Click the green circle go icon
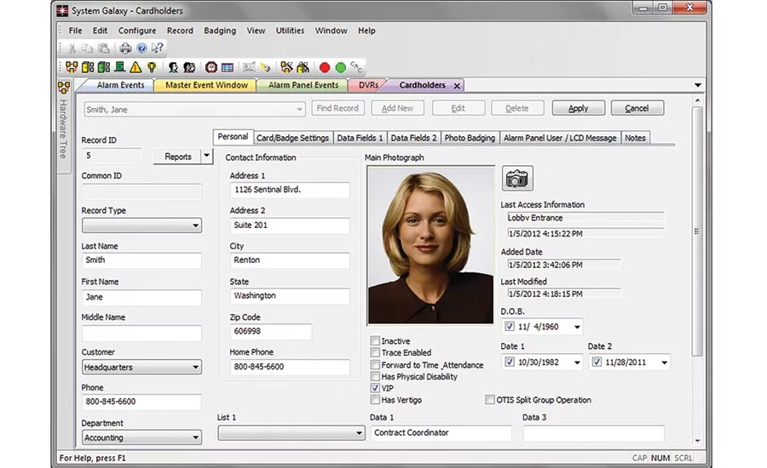 (340, 67)
